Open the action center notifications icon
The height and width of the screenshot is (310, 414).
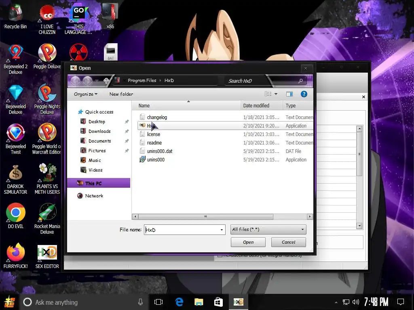coord(401,302)
